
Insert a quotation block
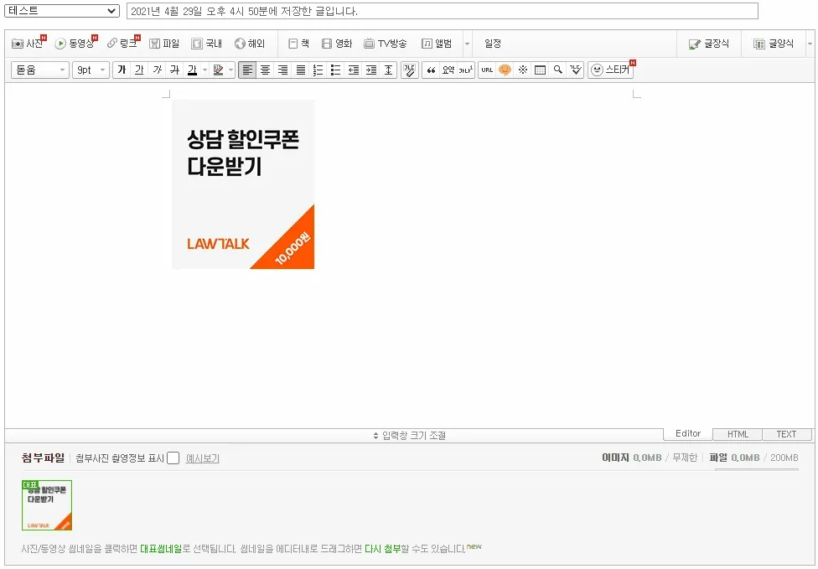pyautogui.click(x=431, y=70)
